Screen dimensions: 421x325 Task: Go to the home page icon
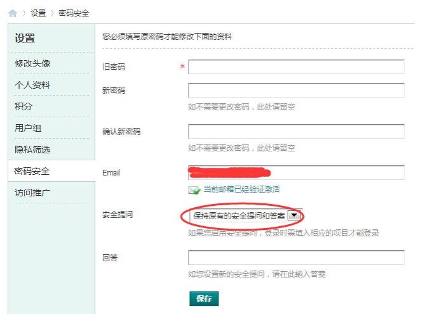(x=13, y=13)
